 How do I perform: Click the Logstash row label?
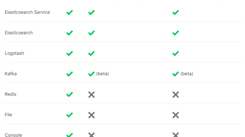click(14, 53)
